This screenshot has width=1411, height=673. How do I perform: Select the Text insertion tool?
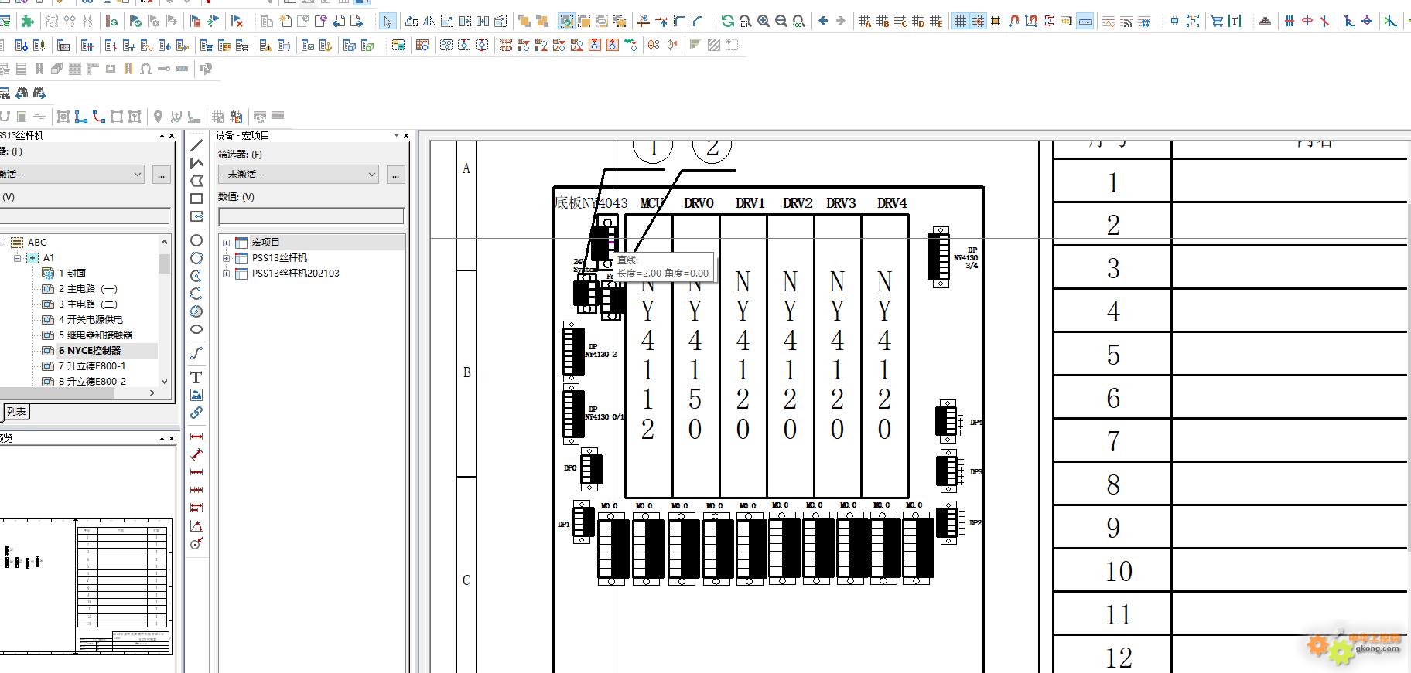coord(196,377)
